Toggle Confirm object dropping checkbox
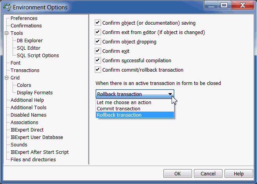Image resolution: width=257 pixels, height=184 pixels. pos(98,41)
